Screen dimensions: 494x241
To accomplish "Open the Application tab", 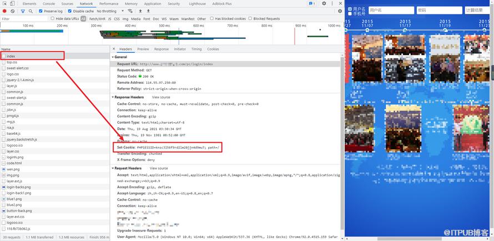I will pyautogui.click(x=153, y=4).
